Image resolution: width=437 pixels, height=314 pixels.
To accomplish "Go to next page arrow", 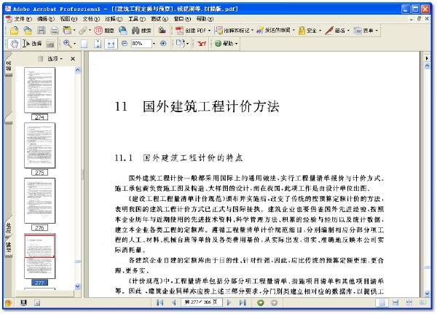I will click(x=229, y=302).
